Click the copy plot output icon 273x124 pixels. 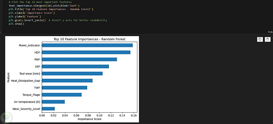pyautogui.click(x=260, y=39)
